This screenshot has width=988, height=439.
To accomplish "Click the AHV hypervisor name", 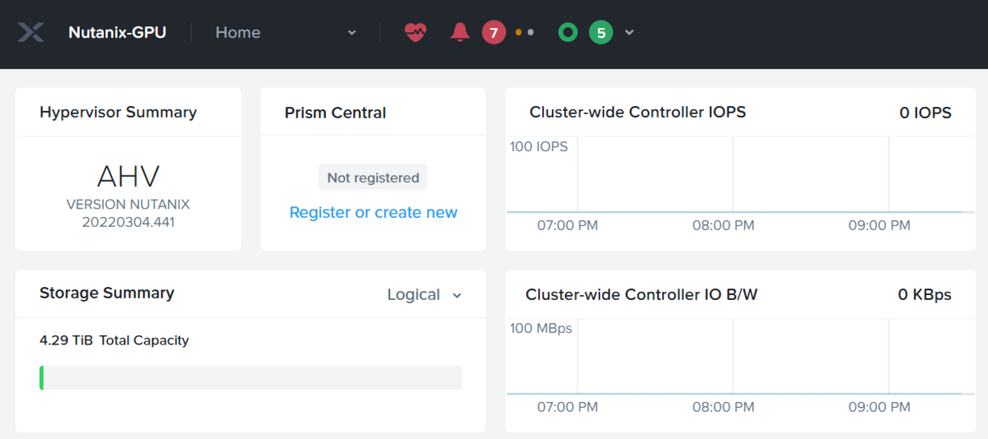I will [x=128, y=175].
